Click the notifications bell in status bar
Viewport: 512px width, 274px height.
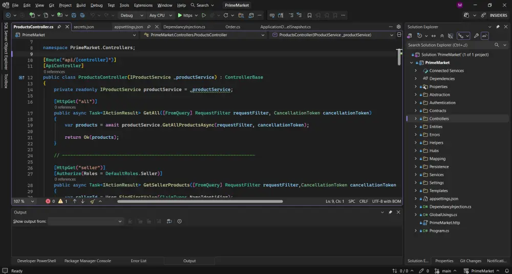tap(506, 271)
